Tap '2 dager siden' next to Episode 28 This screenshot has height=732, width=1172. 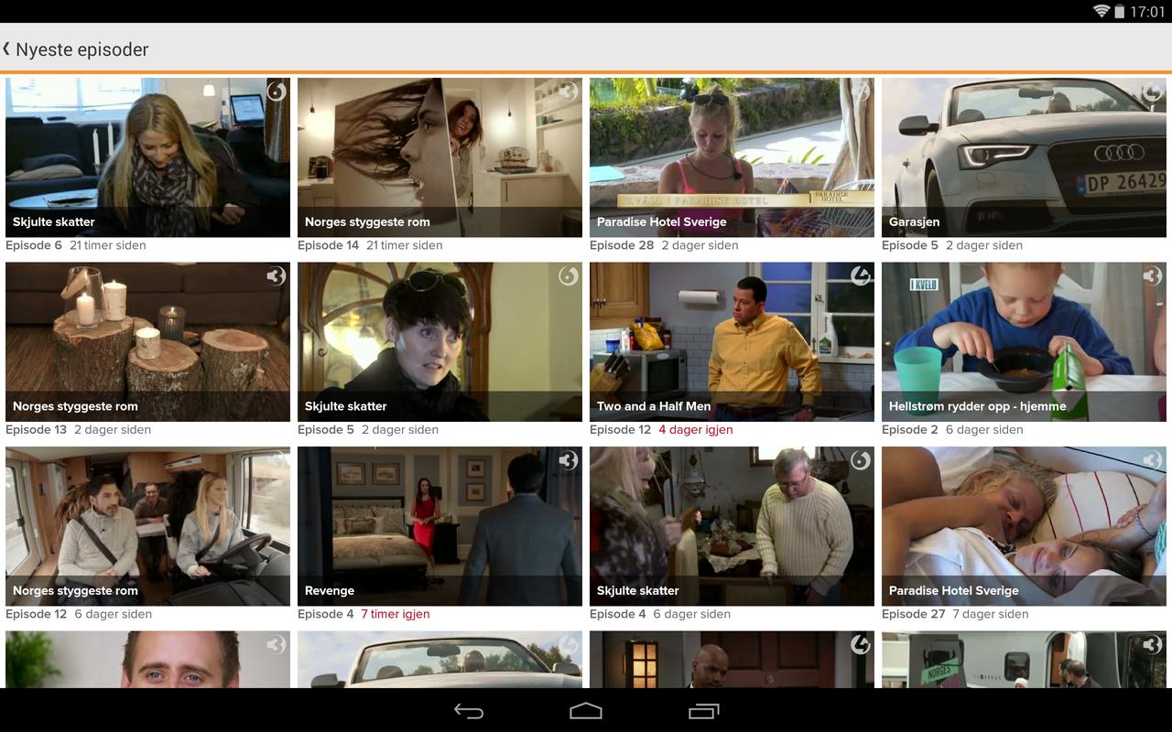point(700,245)
